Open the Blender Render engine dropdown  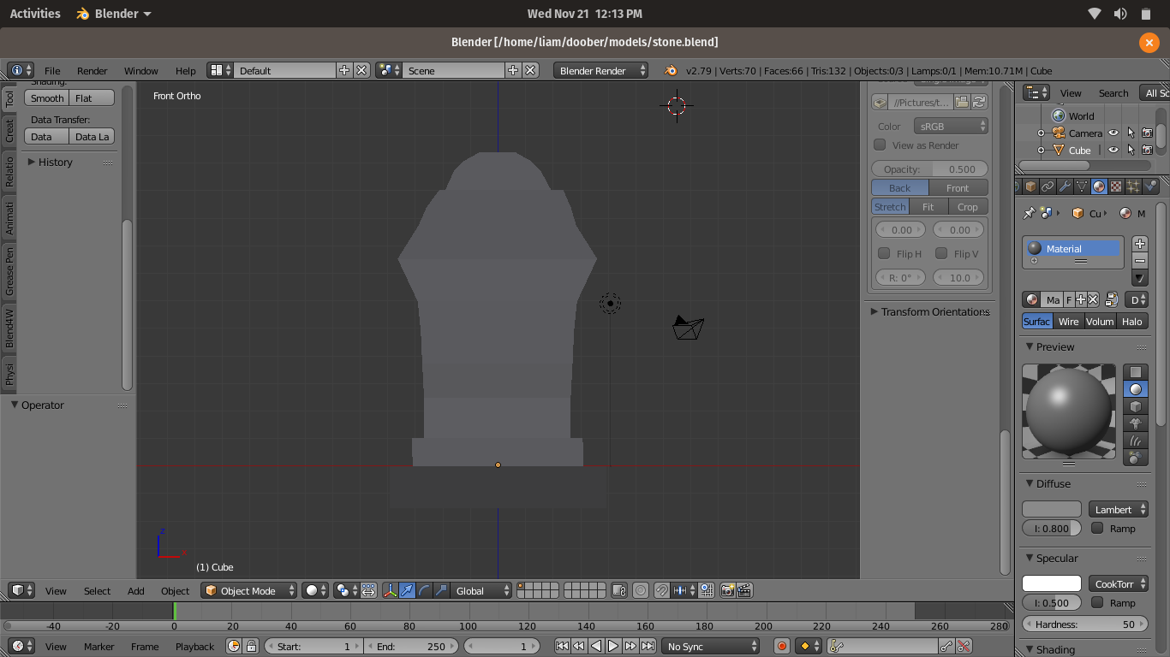601,71
